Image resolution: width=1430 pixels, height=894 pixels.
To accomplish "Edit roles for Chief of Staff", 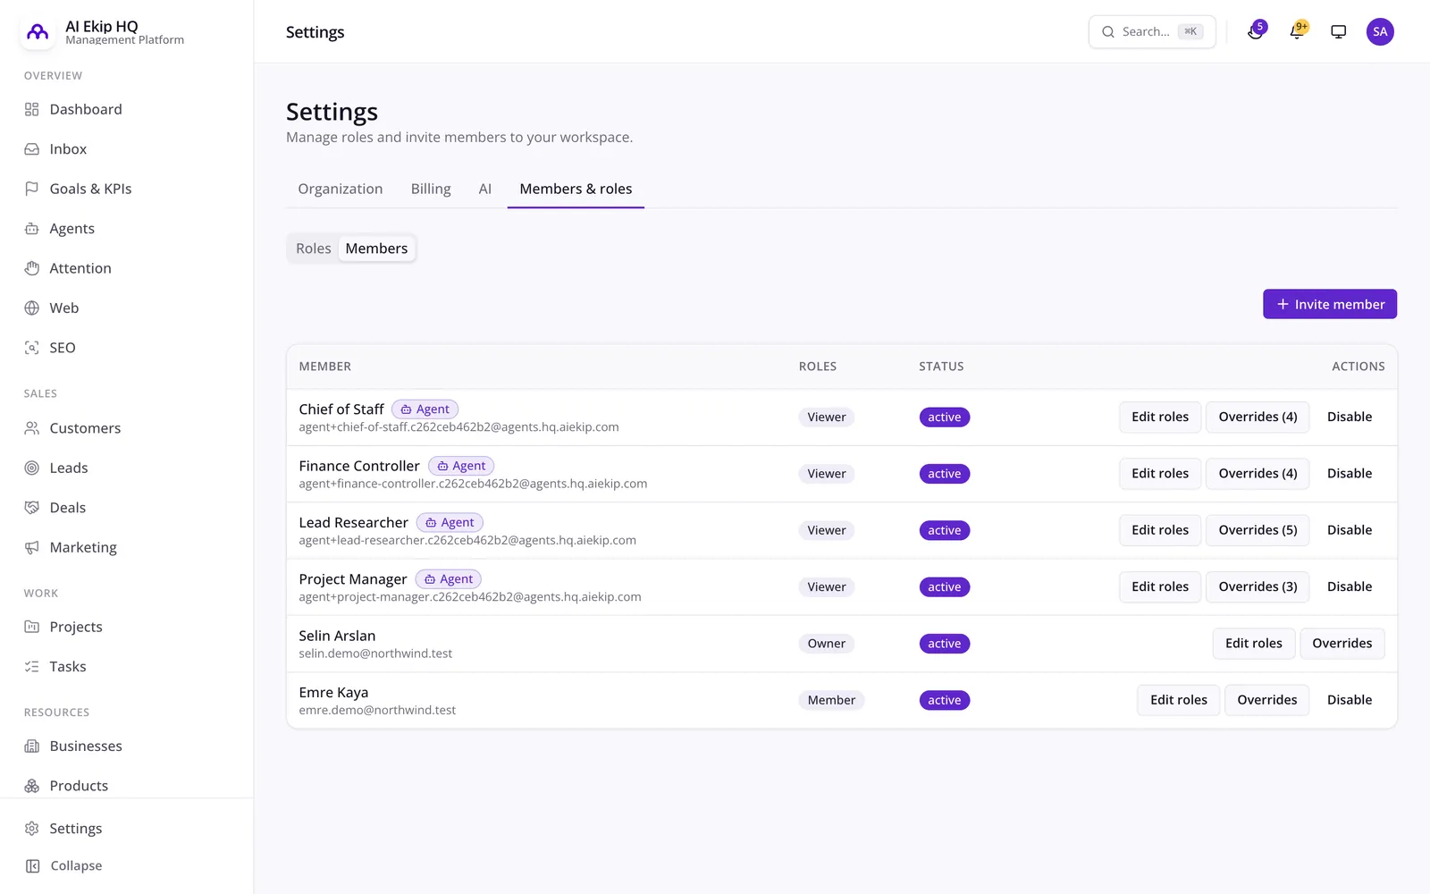I will tap(1160, 417).
